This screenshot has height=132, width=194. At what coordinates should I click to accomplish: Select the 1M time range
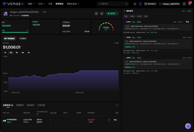17,53
